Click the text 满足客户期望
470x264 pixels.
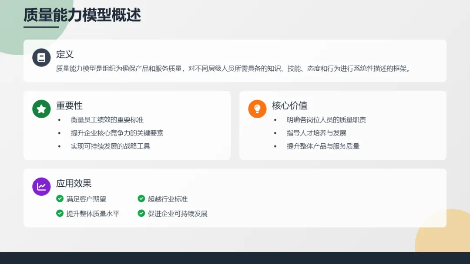point(86,199)
